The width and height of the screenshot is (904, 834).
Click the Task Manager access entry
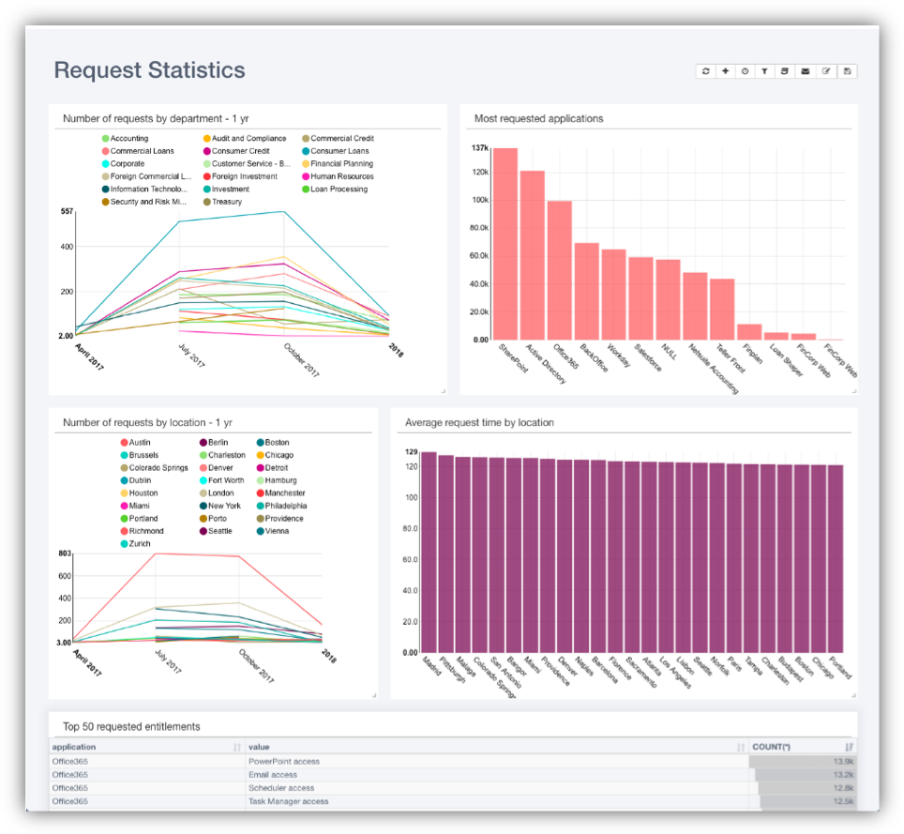pos(288,801)
